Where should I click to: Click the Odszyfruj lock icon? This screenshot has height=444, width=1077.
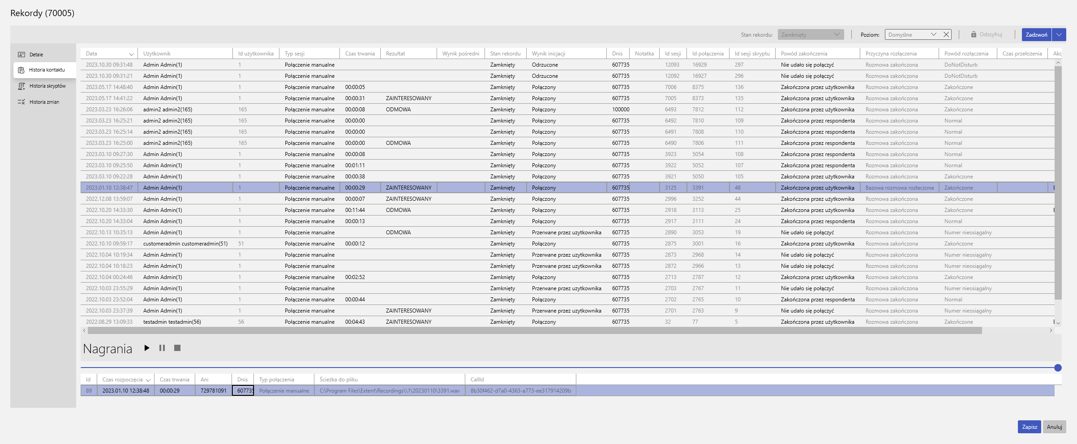click(974, 34)
